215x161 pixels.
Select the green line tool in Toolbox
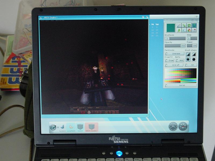coord(184,25)
